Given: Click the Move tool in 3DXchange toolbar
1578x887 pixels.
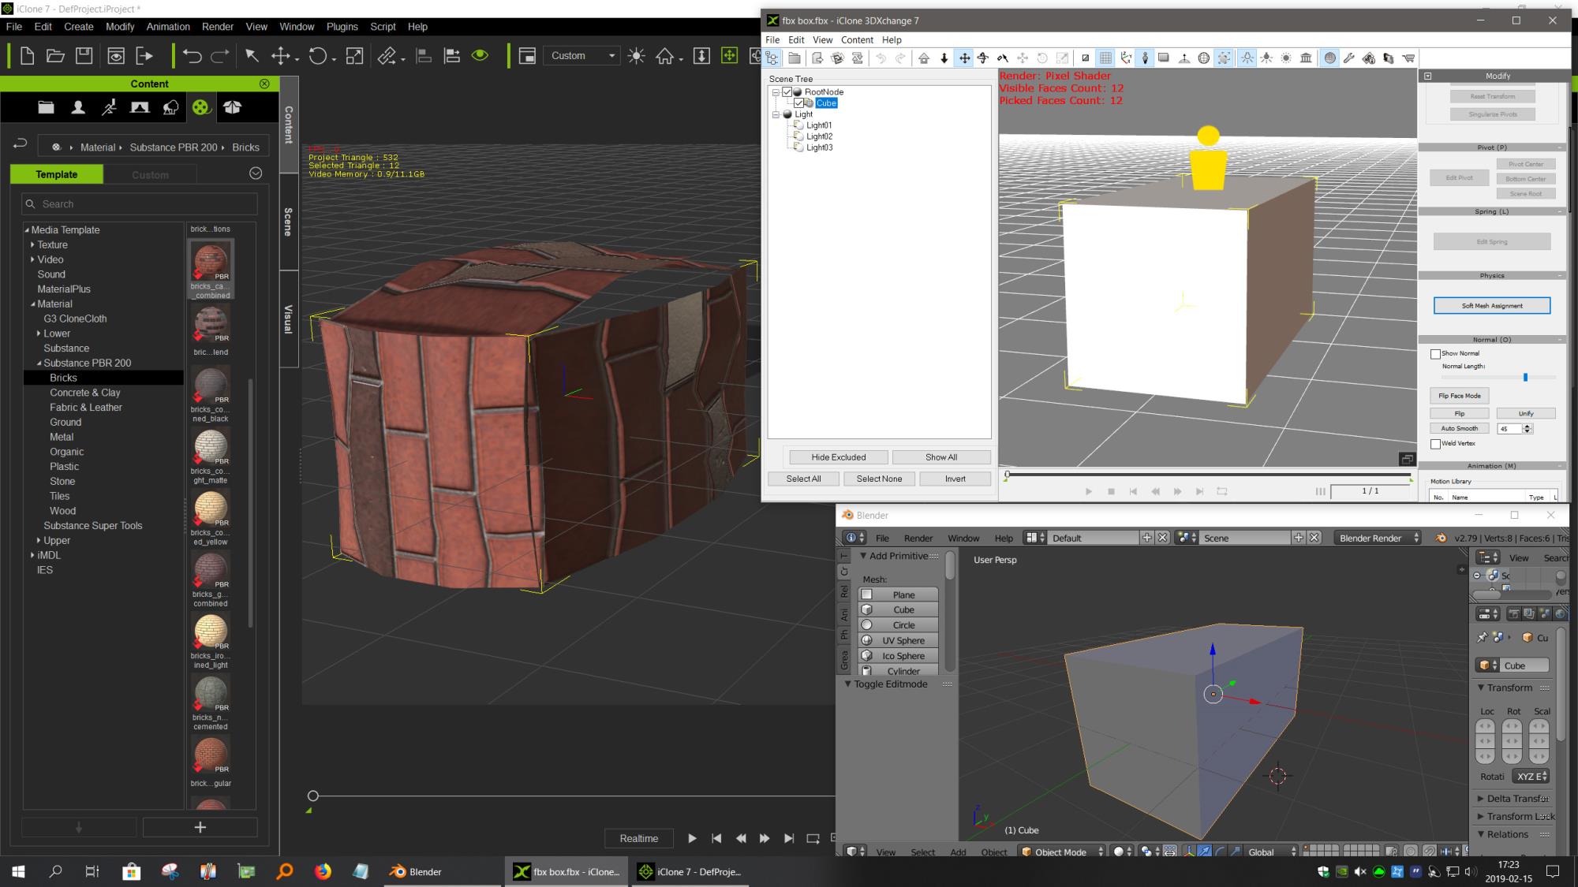Looking at the screenshot, I should pyautogui.click(x=964, y=58).
